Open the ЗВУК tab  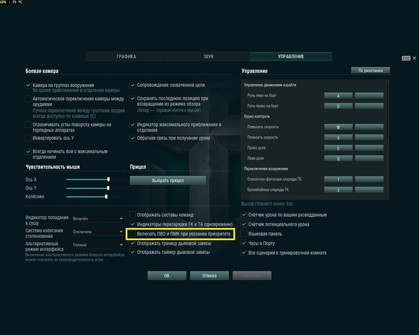[x=208, y=57]
